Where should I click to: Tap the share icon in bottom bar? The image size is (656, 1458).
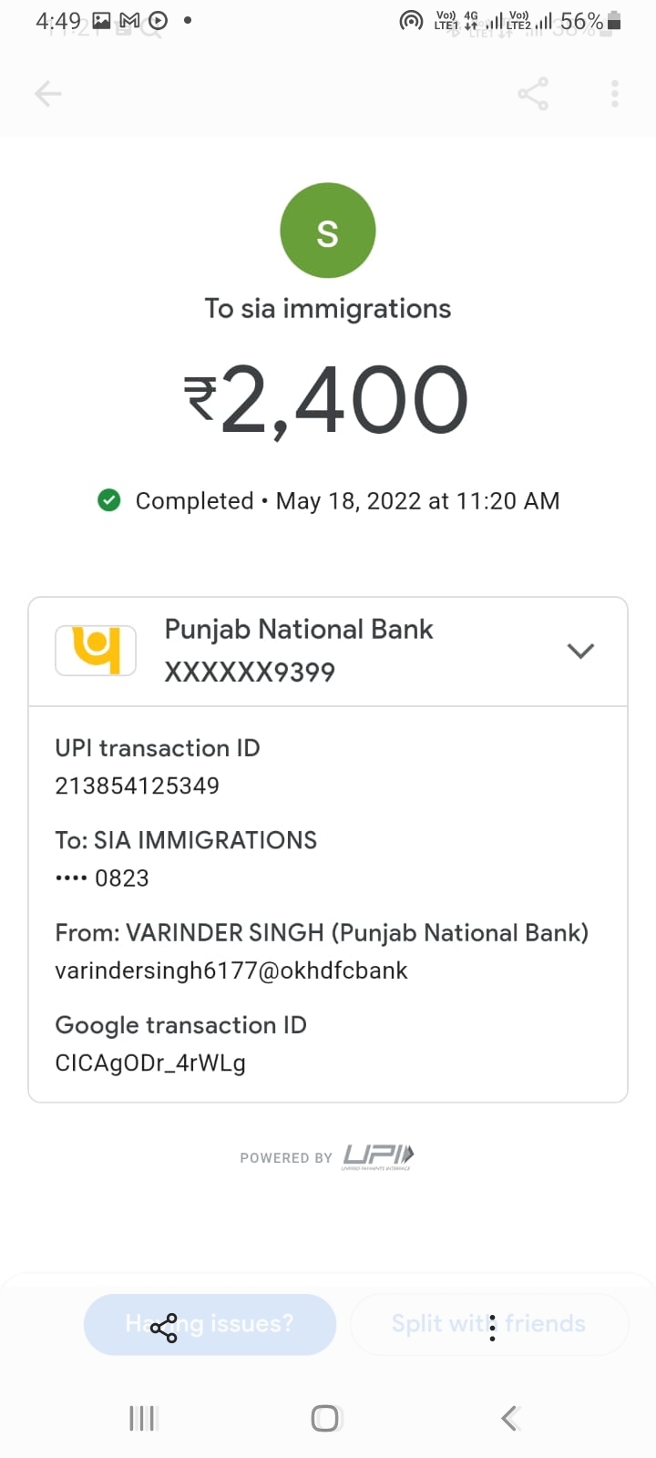point(164,1328)
